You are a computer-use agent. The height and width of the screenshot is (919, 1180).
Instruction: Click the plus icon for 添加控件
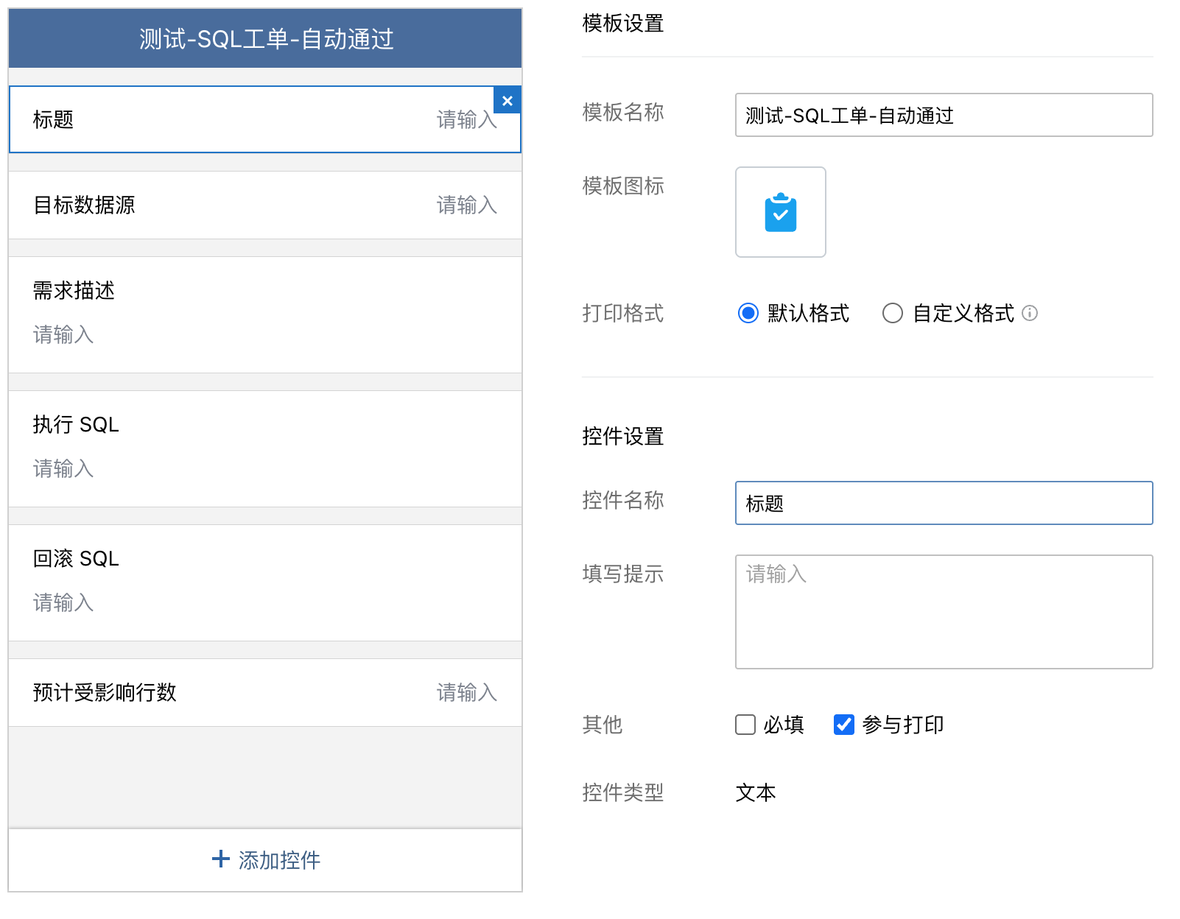[220, 859]
